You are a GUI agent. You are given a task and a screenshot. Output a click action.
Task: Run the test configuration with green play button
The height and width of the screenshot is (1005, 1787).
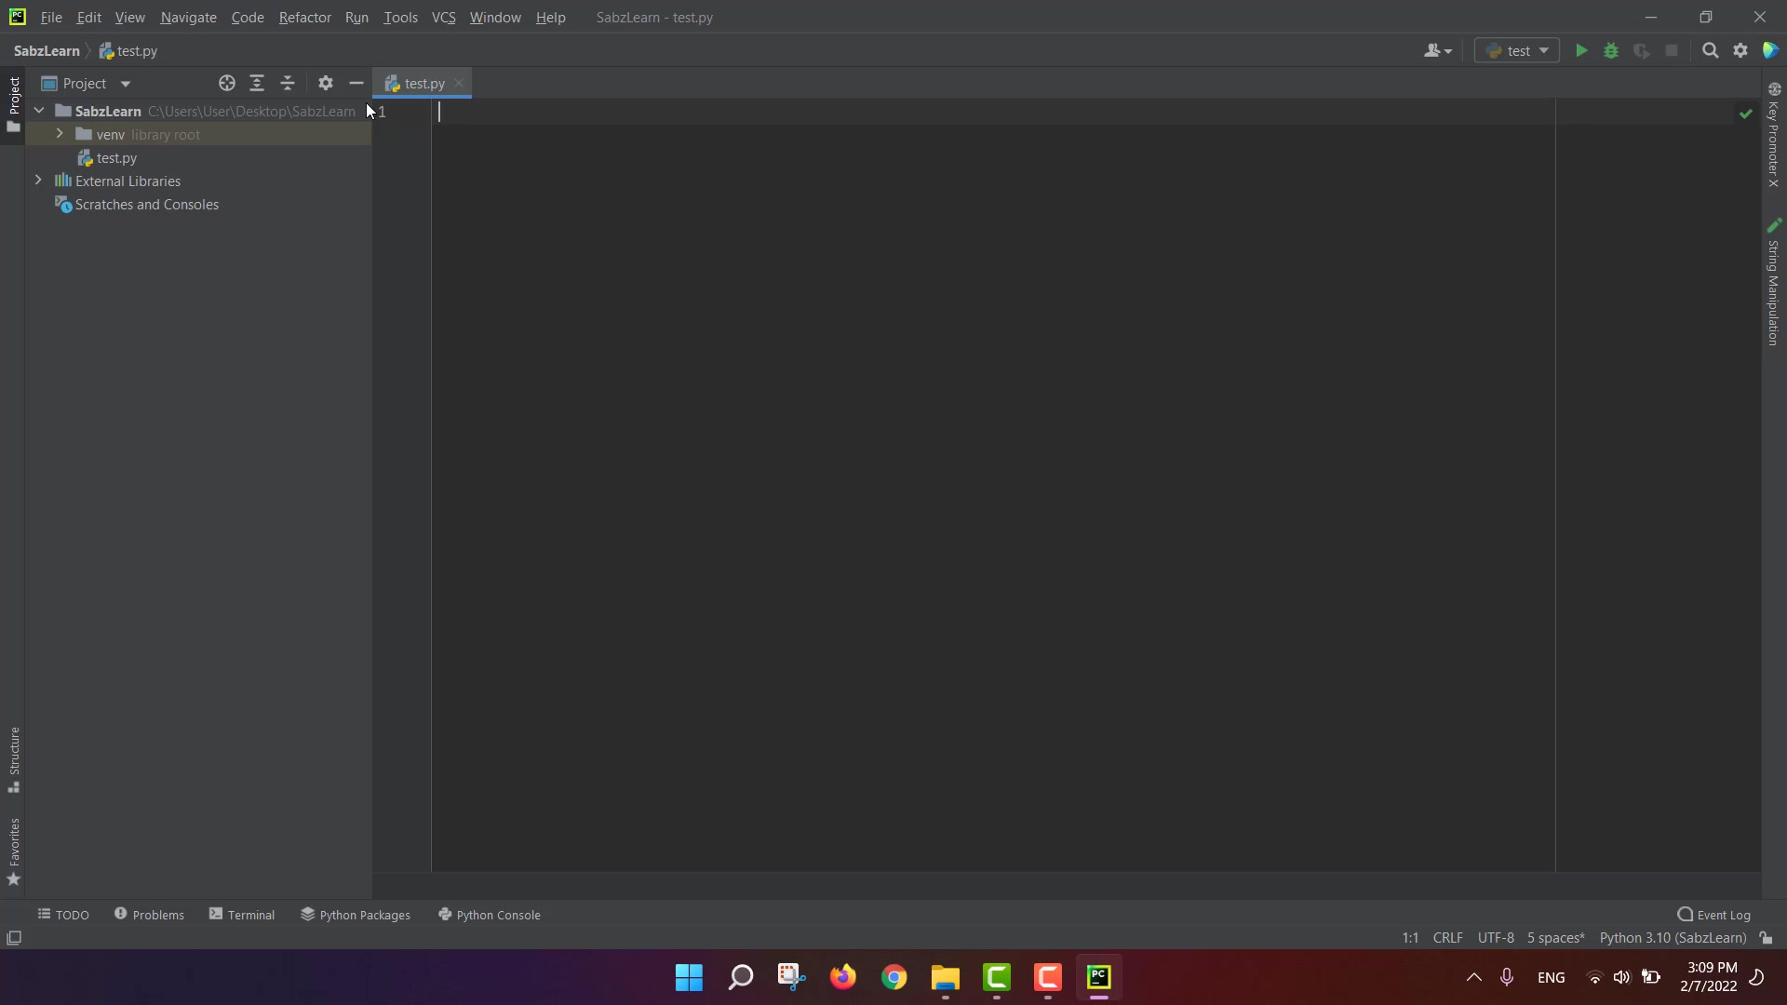1580,51
